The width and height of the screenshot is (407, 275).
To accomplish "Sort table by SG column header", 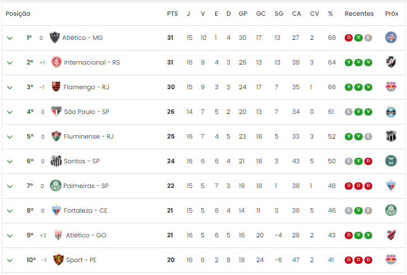I will point(279,13).
